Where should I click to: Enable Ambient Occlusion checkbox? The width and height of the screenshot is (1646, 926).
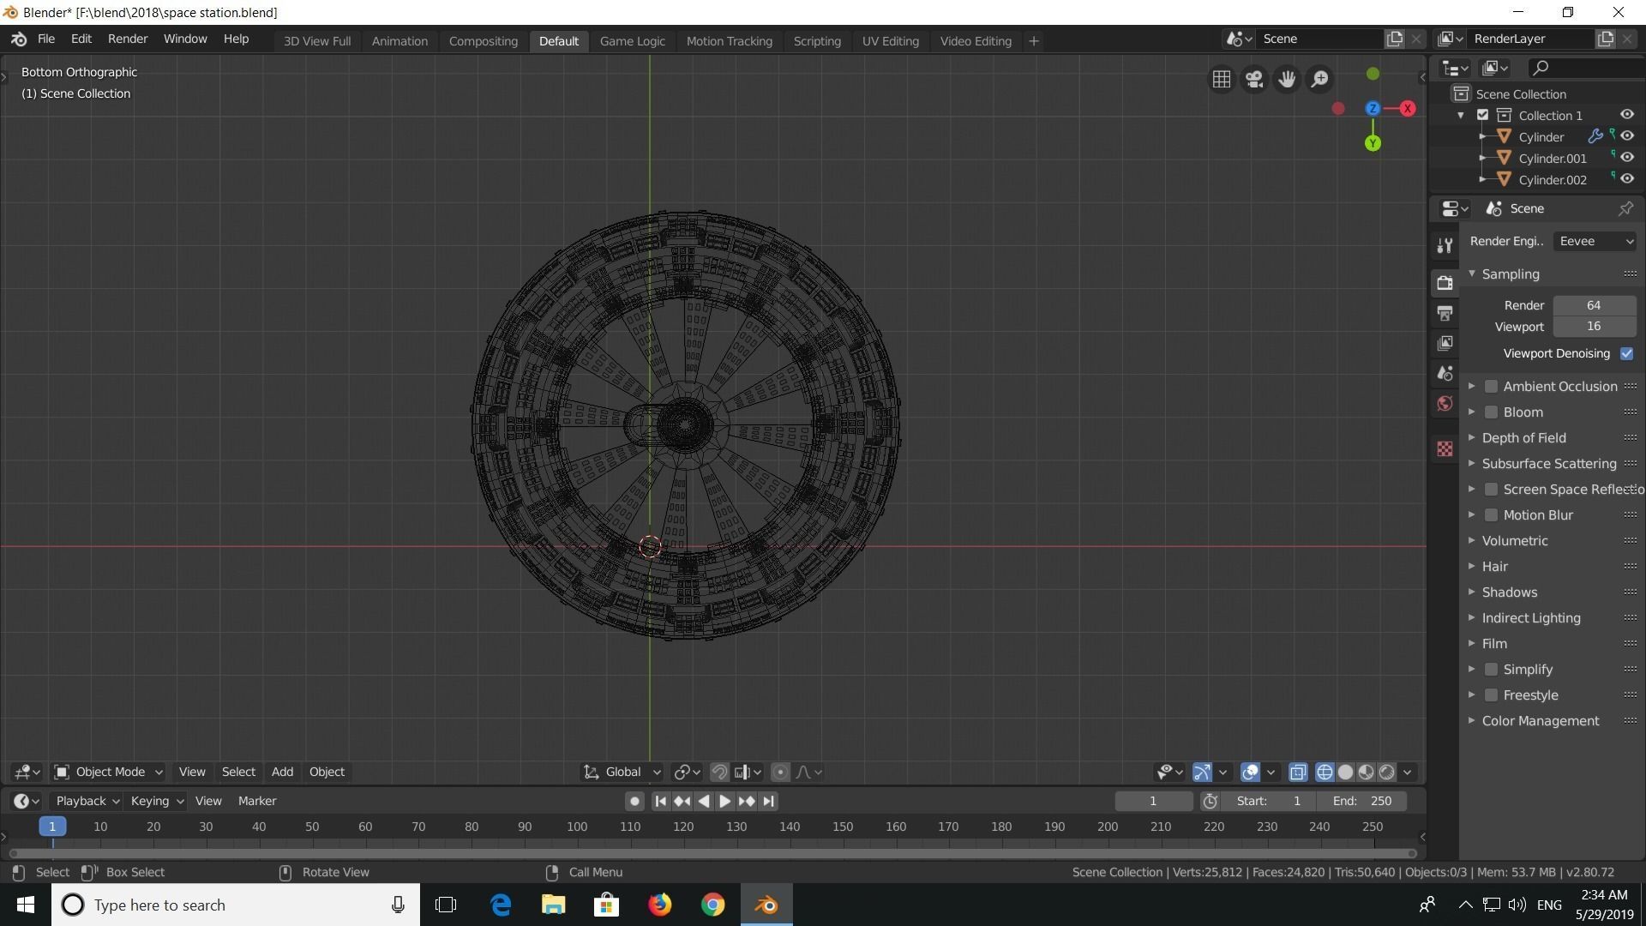[x=1491, y=387]
